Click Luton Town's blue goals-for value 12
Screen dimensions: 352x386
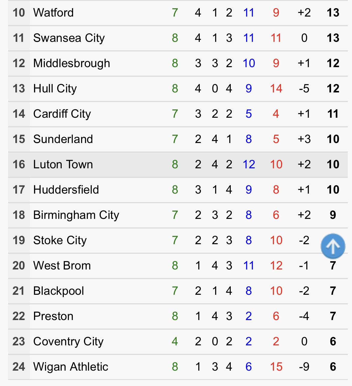tap(249, 164)
